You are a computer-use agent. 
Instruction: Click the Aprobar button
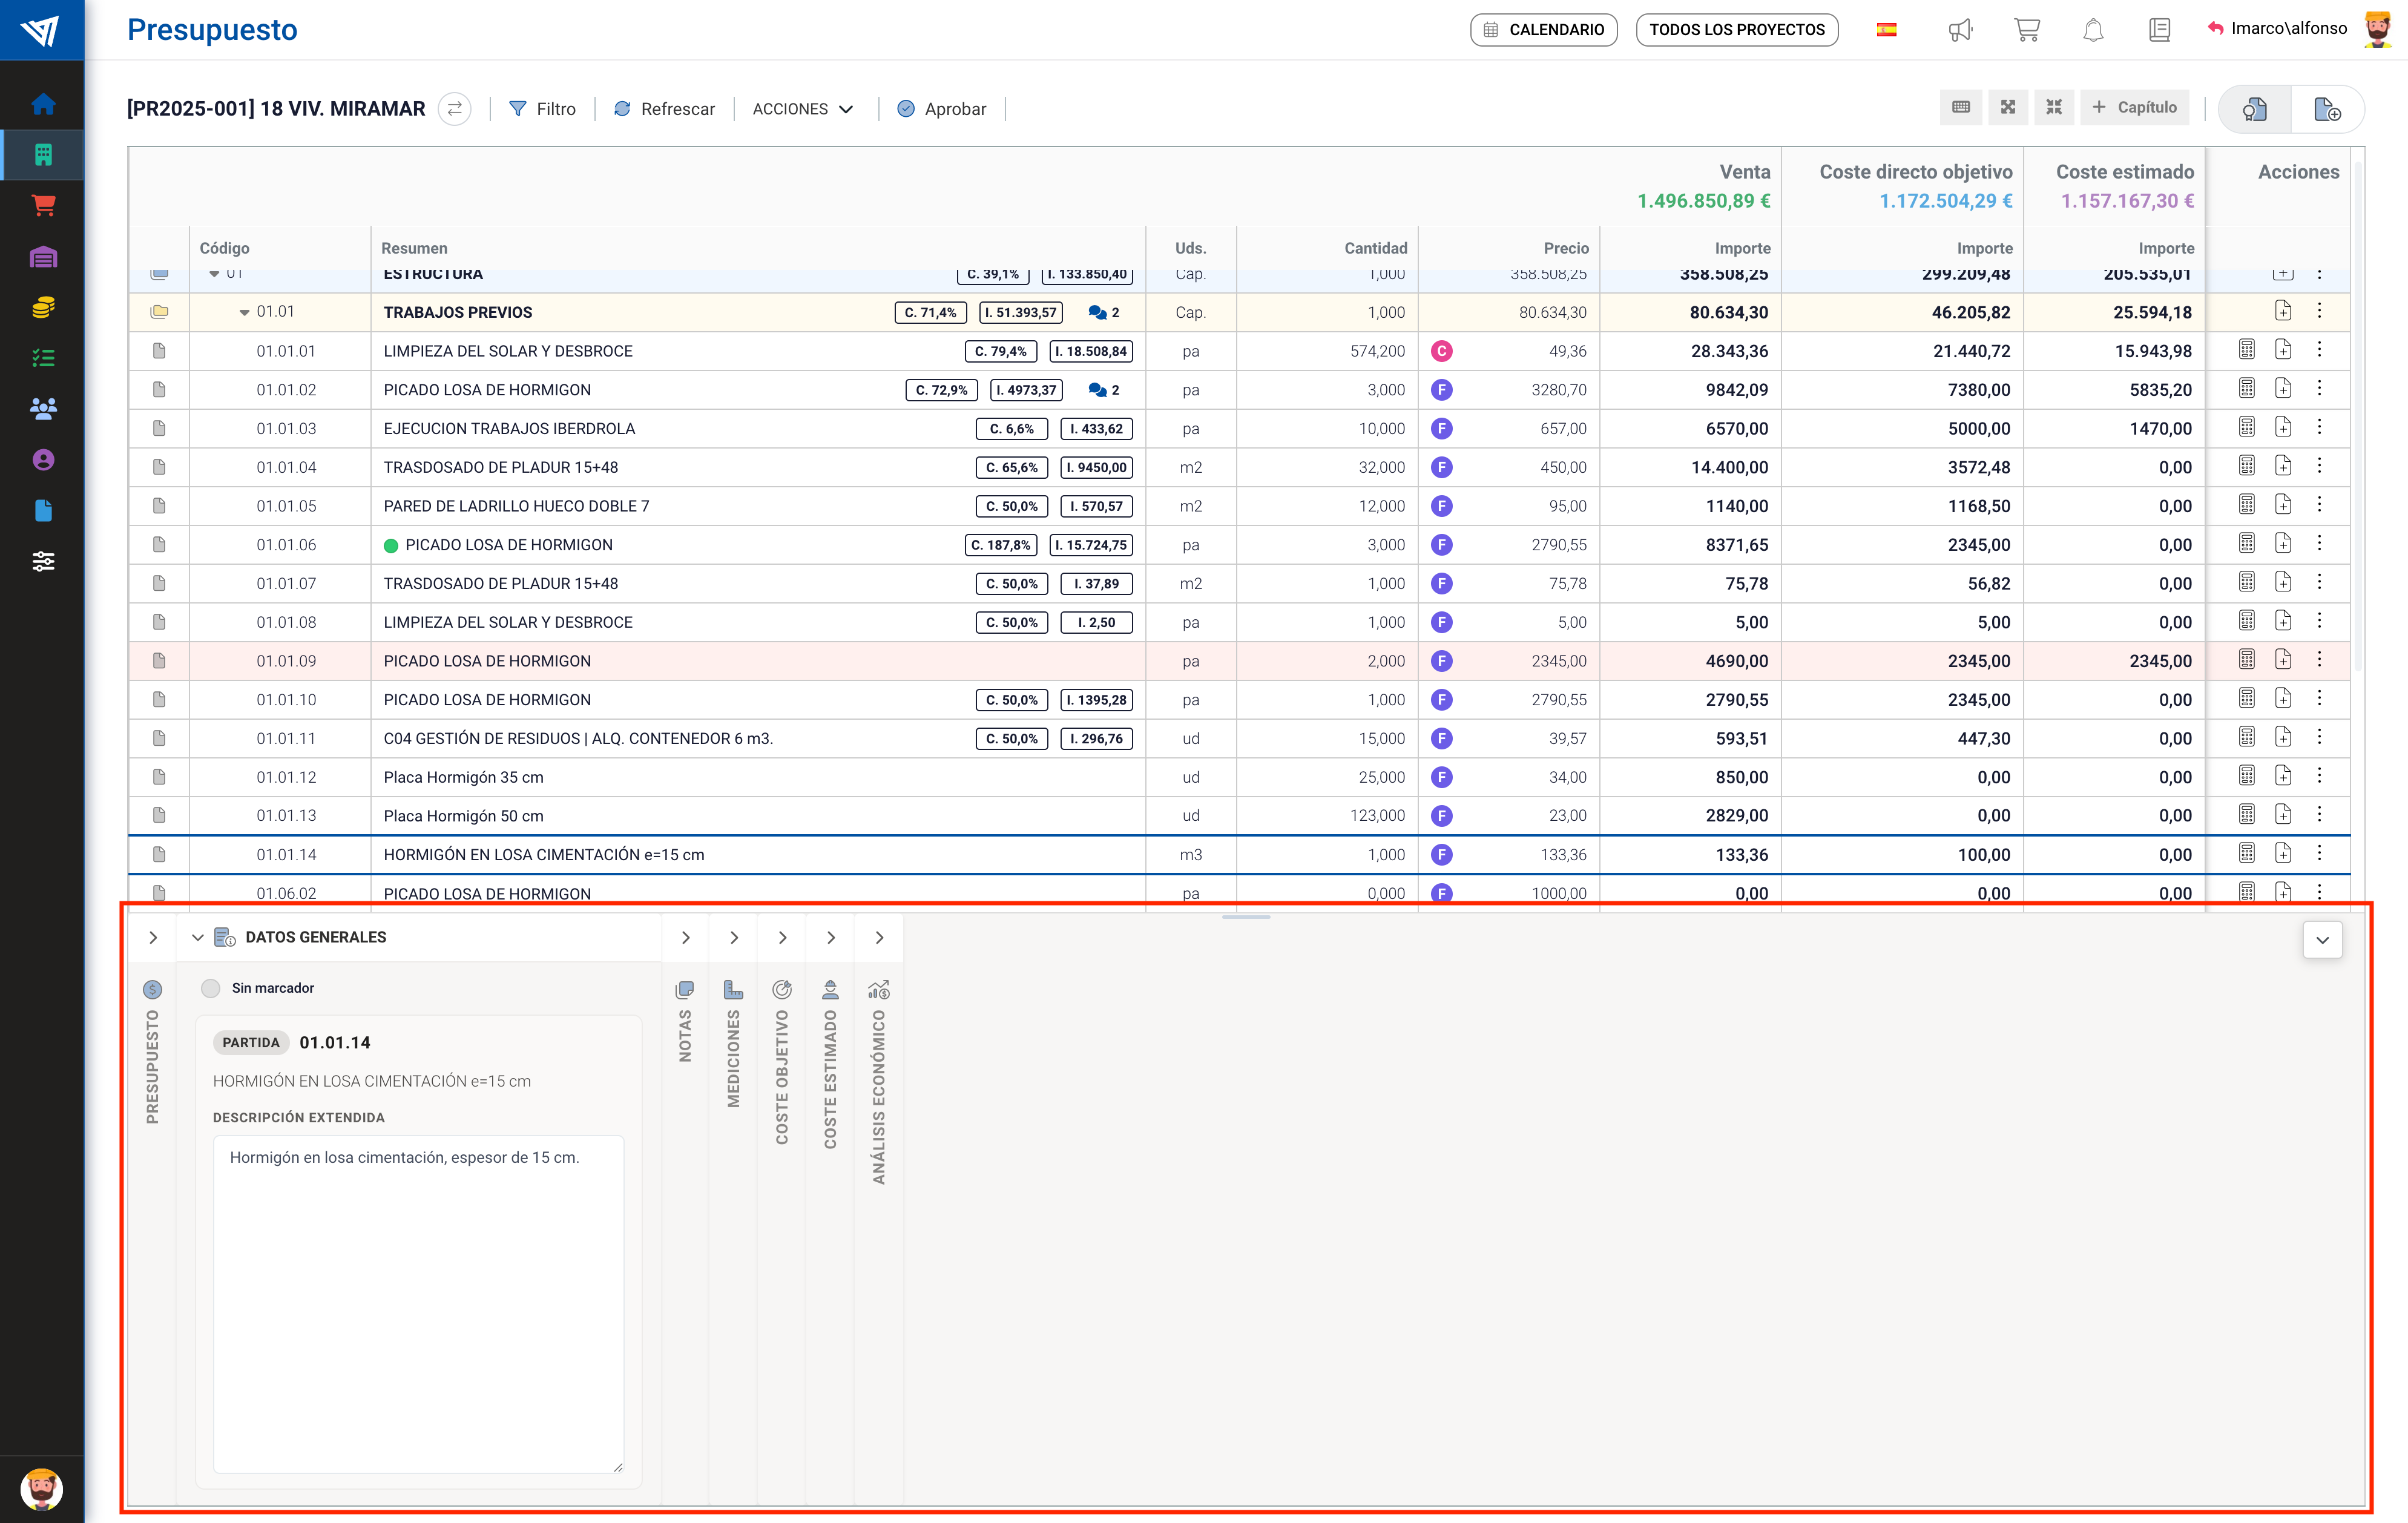coord(941,109)
